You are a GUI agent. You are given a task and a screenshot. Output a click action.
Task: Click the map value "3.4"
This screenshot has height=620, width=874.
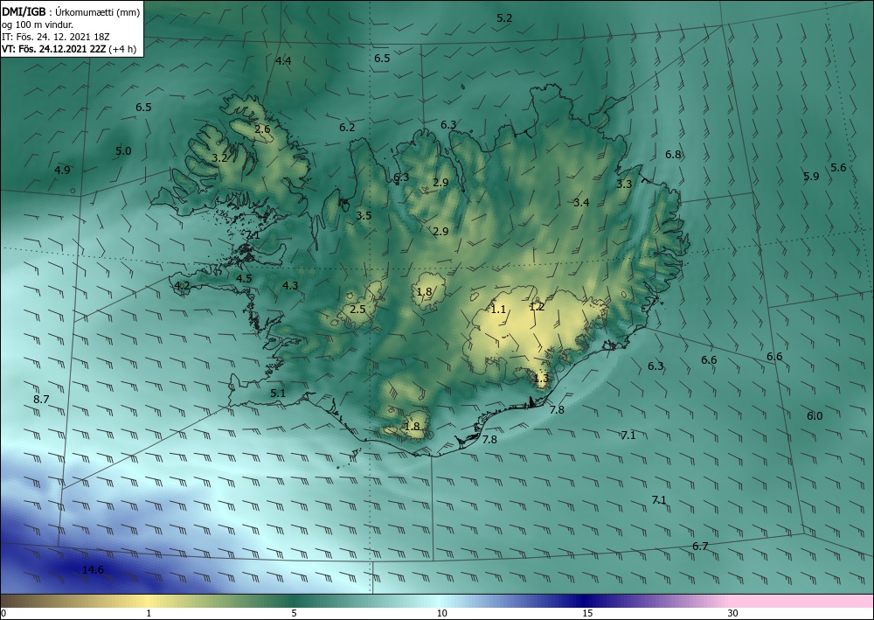[581, 202]
